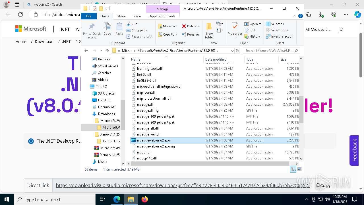Expand the Open dropdown arrow
Image resolution: width=364 pixels, height=205 pixels.
(260, 24)
